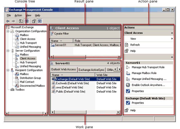Screen dimensions: 180x129
Task: Click Manage Mailbox Role action
Action: 144,73
